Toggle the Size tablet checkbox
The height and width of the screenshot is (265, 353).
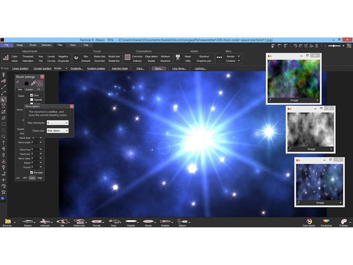31,96
